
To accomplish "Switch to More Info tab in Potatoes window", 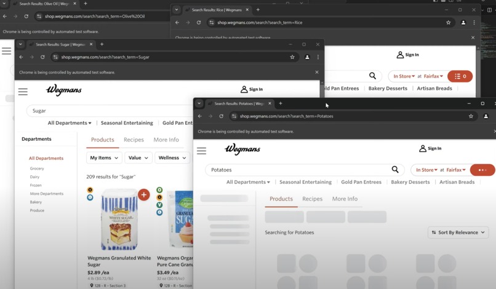I will (345, 199).
